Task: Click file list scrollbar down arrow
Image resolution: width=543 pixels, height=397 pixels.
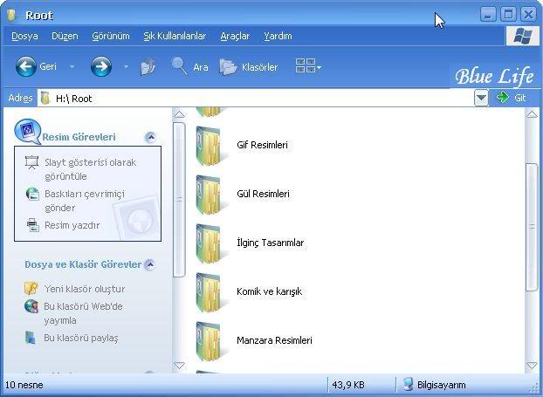Action: (x=532, y=366)
